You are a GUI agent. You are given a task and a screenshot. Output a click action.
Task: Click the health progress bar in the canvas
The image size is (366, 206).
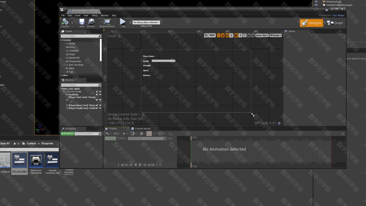point(163,61)
